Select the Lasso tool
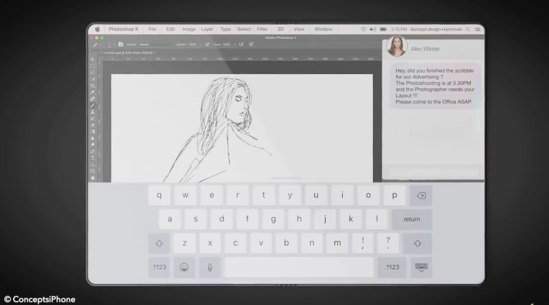 click(93, 72)
